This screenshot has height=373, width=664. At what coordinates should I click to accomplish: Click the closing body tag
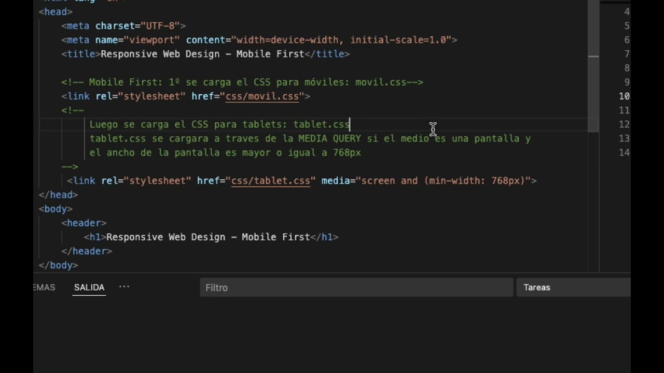click(x=58, y=265)
